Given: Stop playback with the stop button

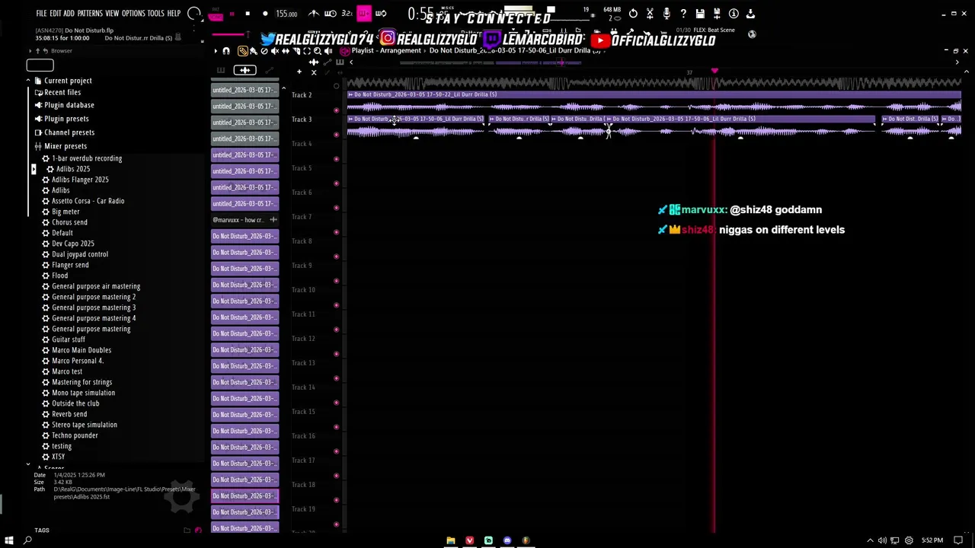Looking at the screenshot, I should (248, 14).
